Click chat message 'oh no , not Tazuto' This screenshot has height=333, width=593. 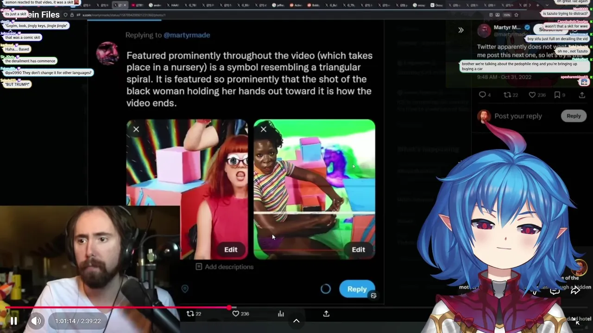click(572, 51)
